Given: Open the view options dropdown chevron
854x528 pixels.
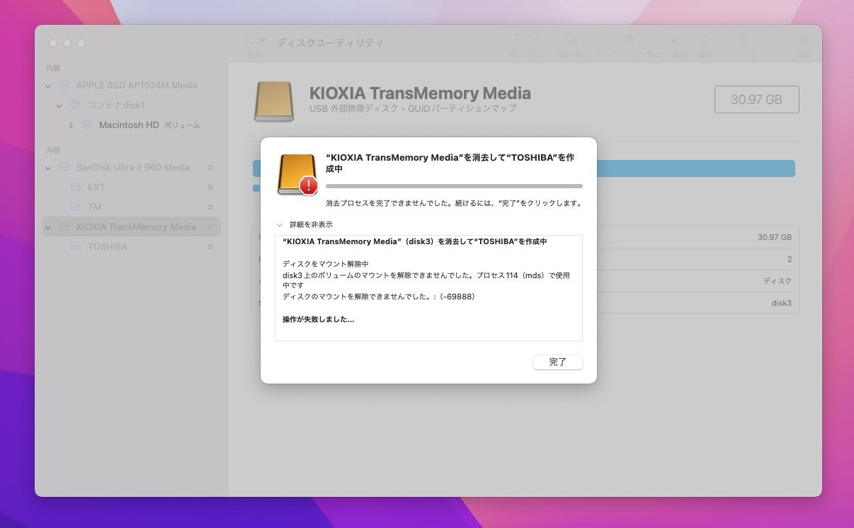Looking at the screenshot, I should tap(263, 40).
